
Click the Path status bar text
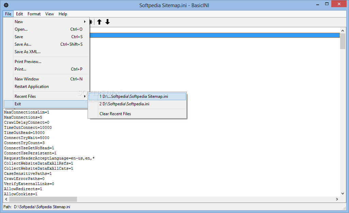pyautogui.click(x=37, y=207)
